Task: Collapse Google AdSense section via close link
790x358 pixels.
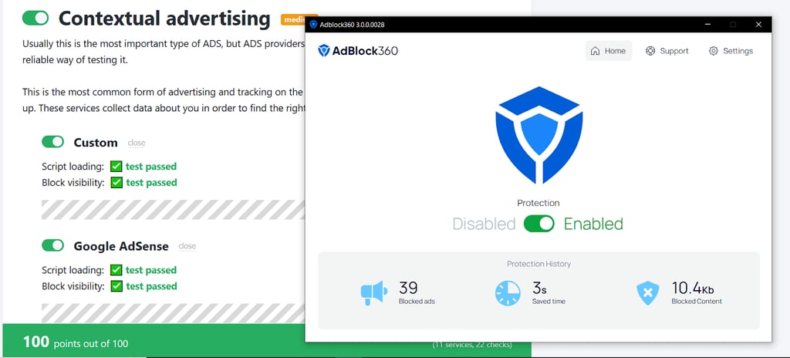Action: pos(187,247)
